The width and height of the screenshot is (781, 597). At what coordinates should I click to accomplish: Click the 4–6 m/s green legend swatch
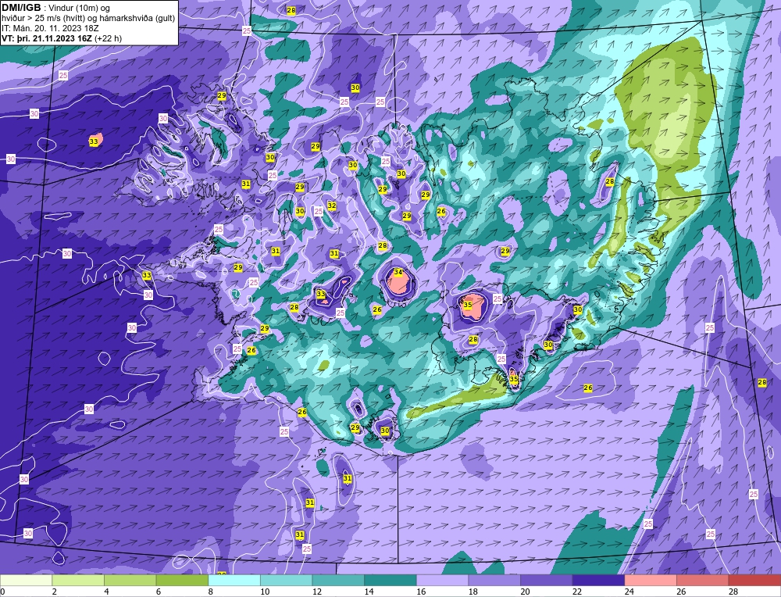(130, 581)
